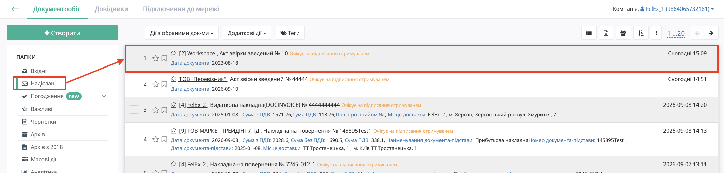Tick the select-all documents checkbox
Viewport: 724px width, 173px height.
(x=134, y=33)
